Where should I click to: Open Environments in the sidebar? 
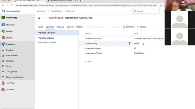tap(12, 55)
